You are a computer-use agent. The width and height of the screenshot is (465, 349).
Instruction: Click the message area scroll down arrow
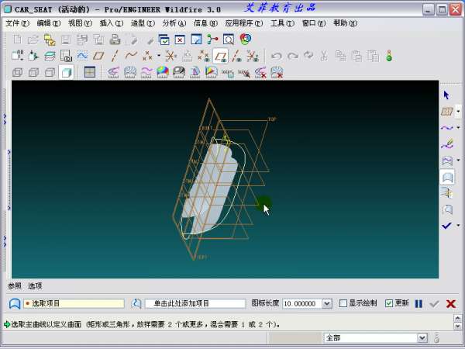point(457,327)
